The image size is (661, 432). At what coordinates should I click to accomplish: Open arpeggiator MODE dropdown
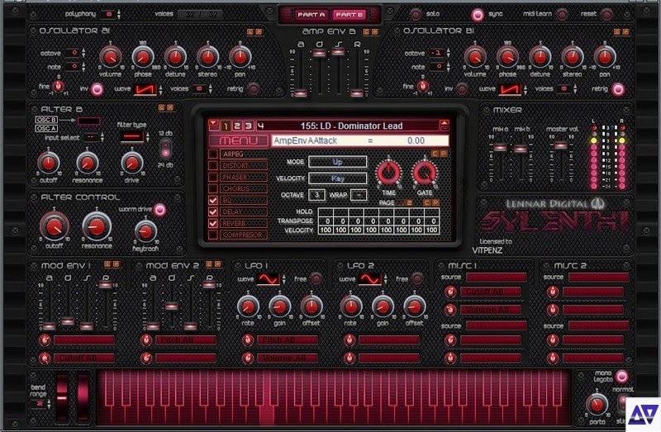click(x=337, y=162)
